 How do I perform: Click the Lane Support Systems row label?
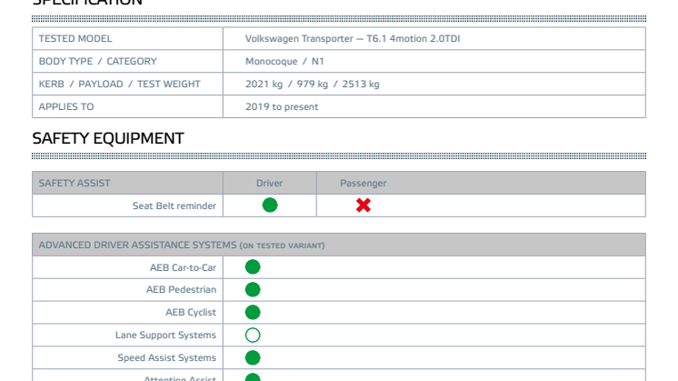tap(165, 336)
